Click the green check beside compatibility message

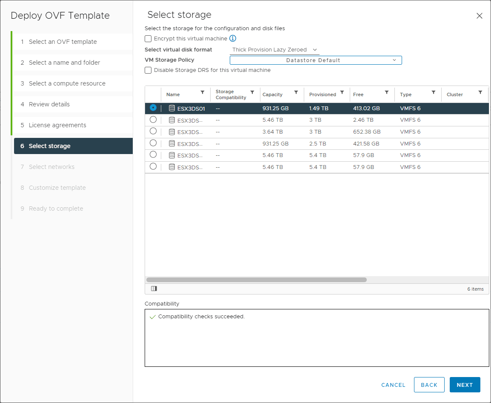(x=153, y=317)
